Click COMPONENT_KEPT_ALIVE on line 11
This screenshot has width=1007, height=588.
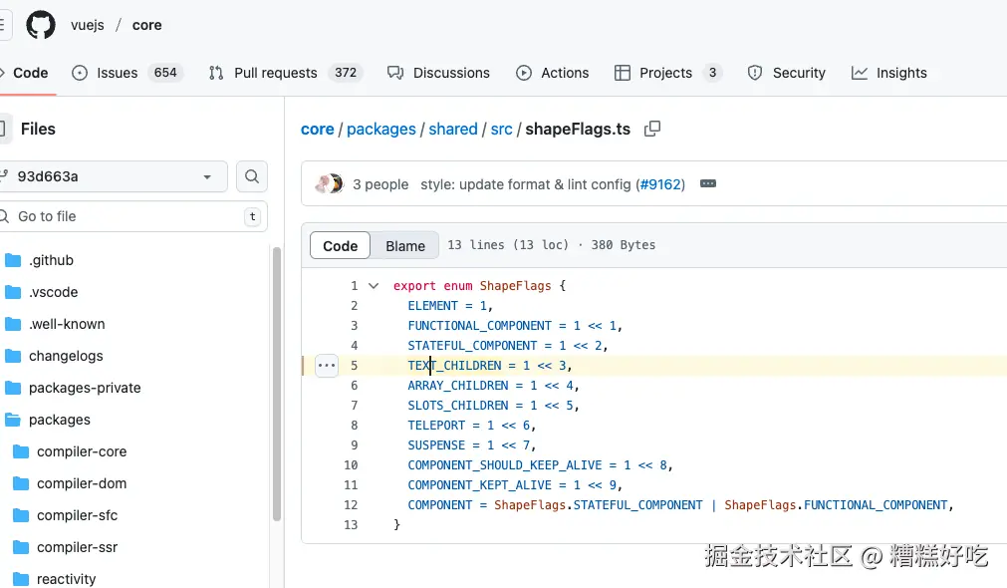pos(480,484)
